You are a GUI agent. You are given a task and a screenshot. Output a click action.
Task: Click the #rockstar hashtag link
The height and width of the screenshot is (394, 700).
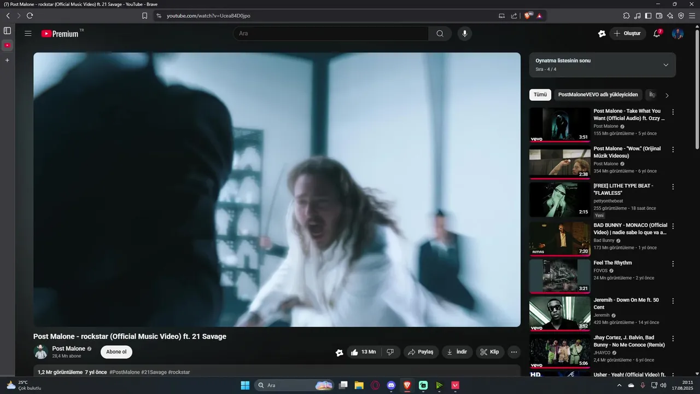179,372
